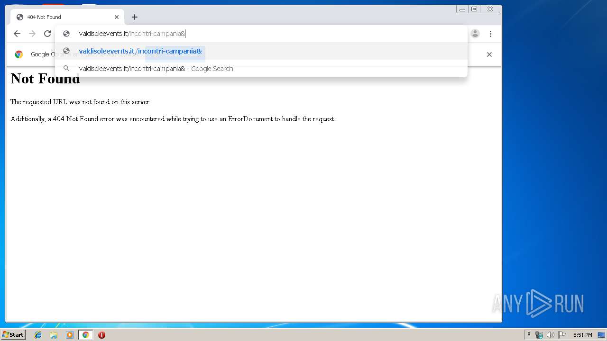Viewport: 607px width, 341px height.
Task: Dismiss the Chrome default browser infobar
Action: (x=489, y=54)
